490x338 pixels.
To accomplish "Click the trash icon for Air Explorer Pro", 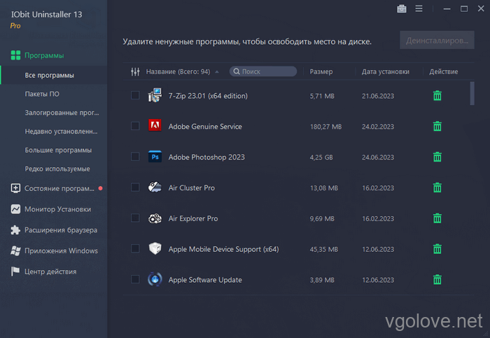I will pos(437,218).
